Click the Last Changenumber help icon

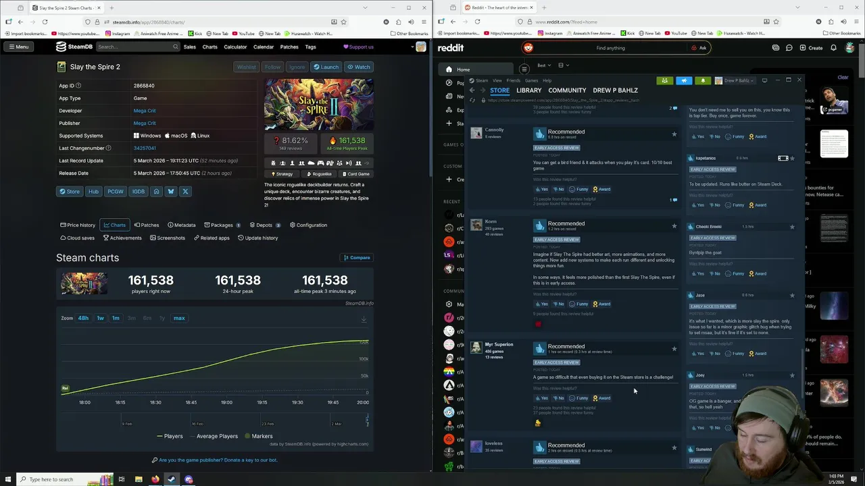coord(108,148)
